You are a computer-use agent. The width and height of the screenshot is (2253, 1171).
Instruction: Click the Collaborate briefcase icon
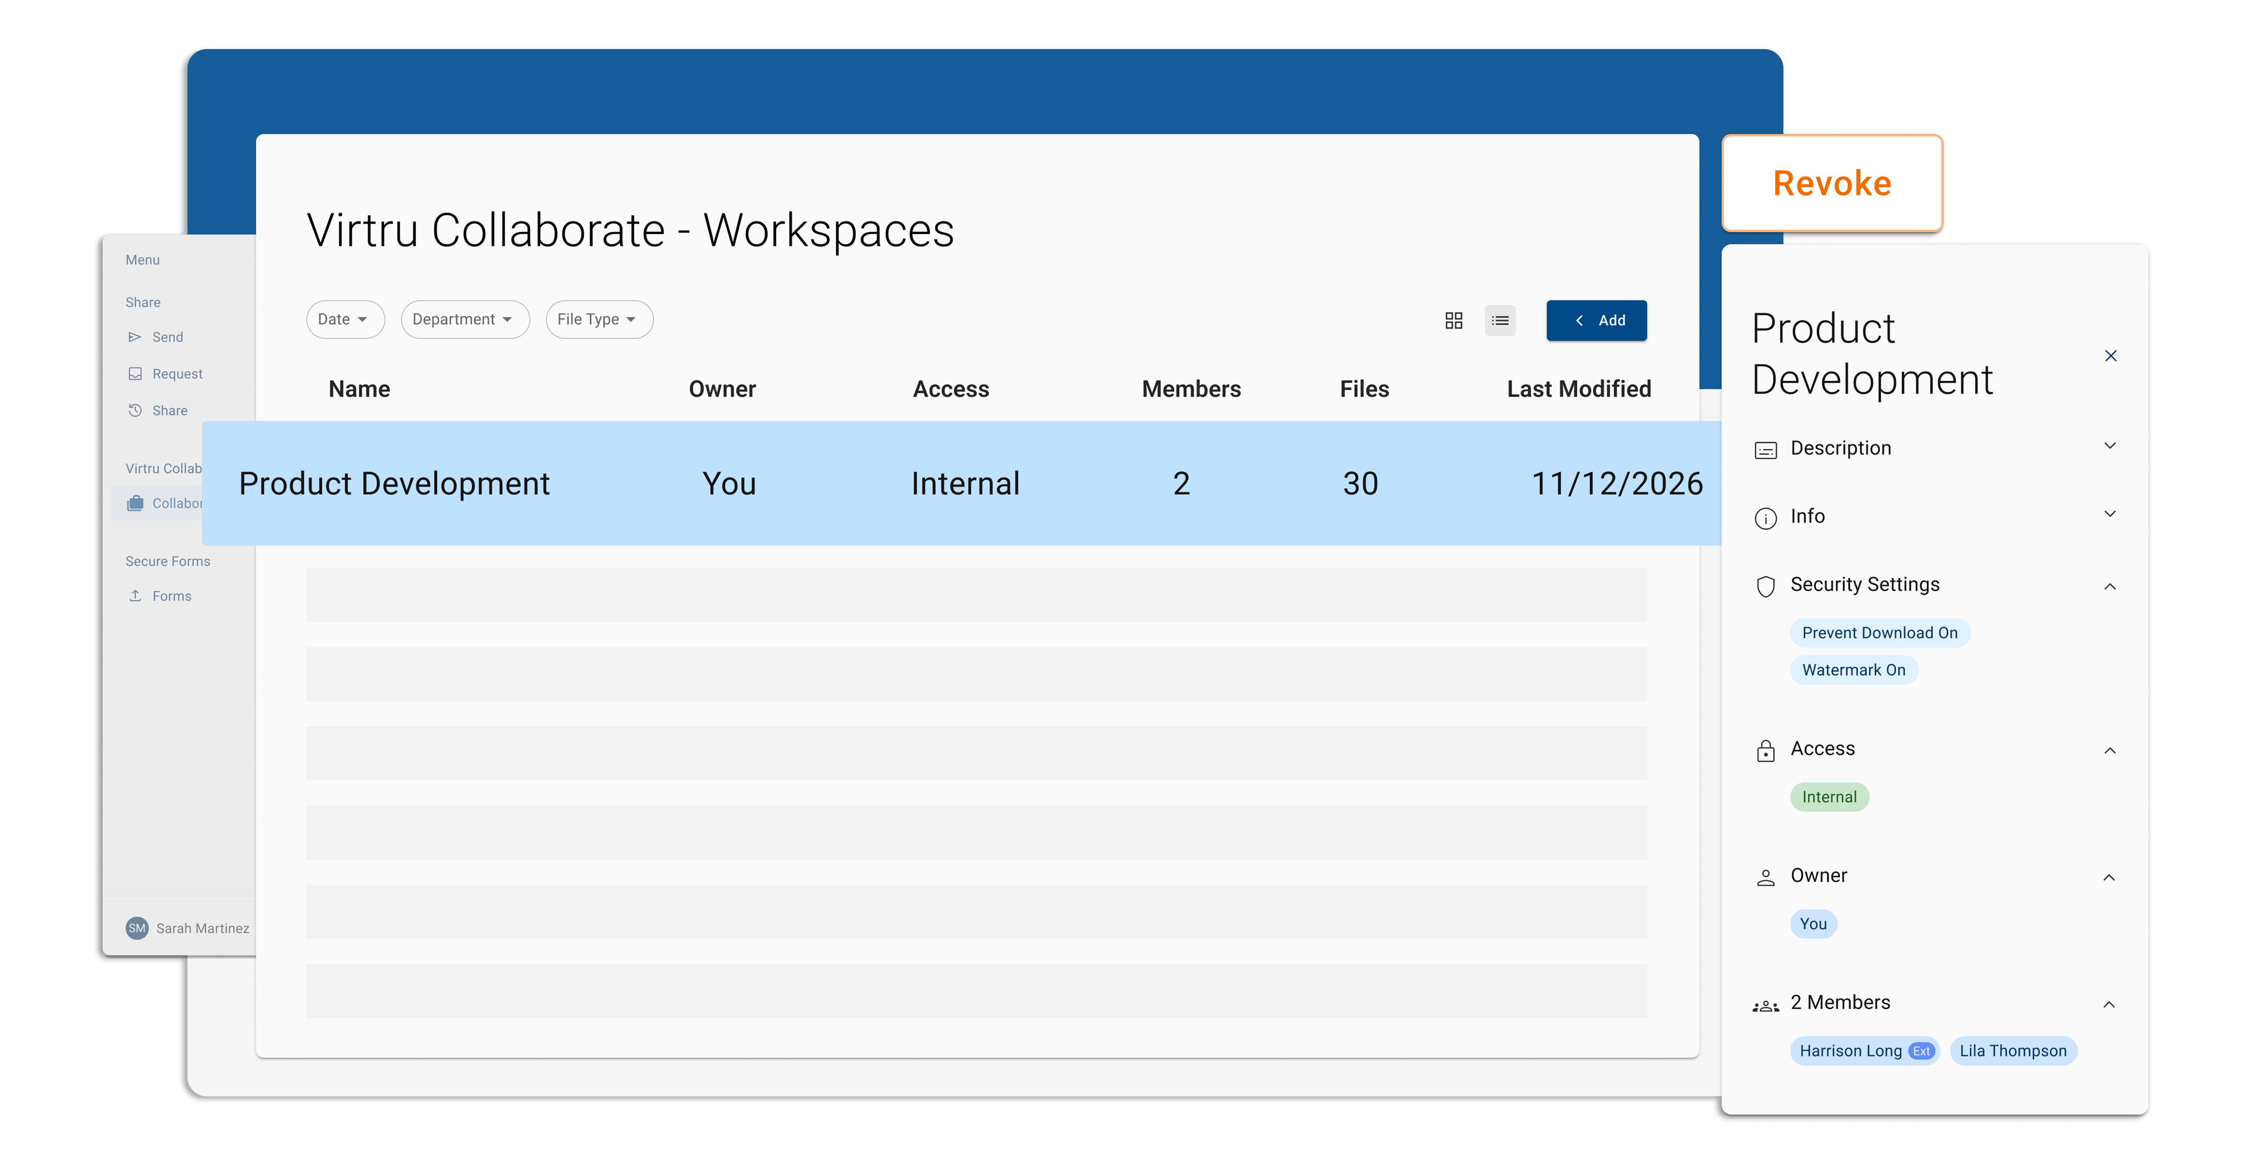tap(134, 503)
